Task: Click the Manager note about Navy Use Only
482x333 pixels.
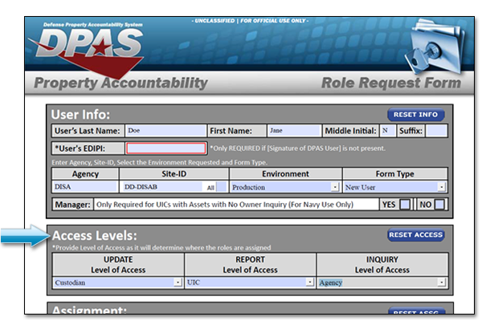Action: coord(224,205)
